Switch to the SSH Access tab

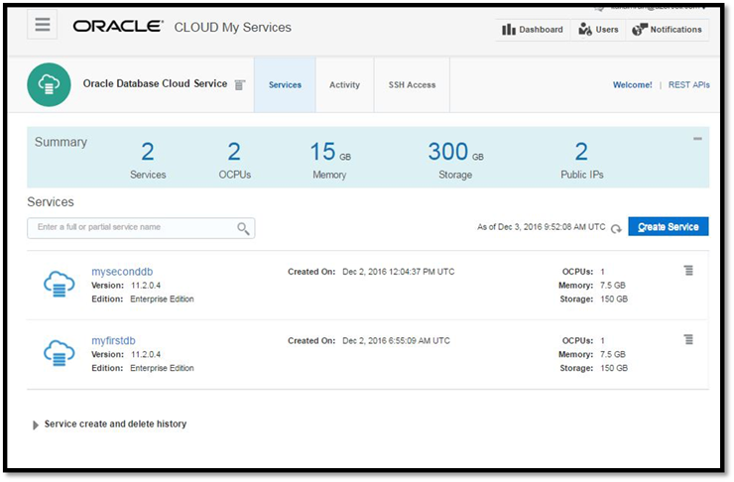[x=412, y=84]
